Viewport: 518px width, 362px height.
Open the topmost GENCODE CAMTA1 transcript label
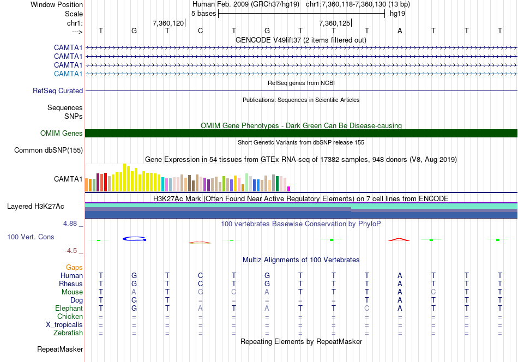pyautogui.click(x=68, y=47)
